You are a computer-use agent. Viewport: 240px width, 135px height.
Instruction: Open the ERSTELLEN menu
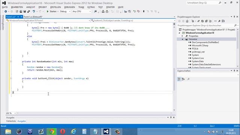tap(55, 7)
